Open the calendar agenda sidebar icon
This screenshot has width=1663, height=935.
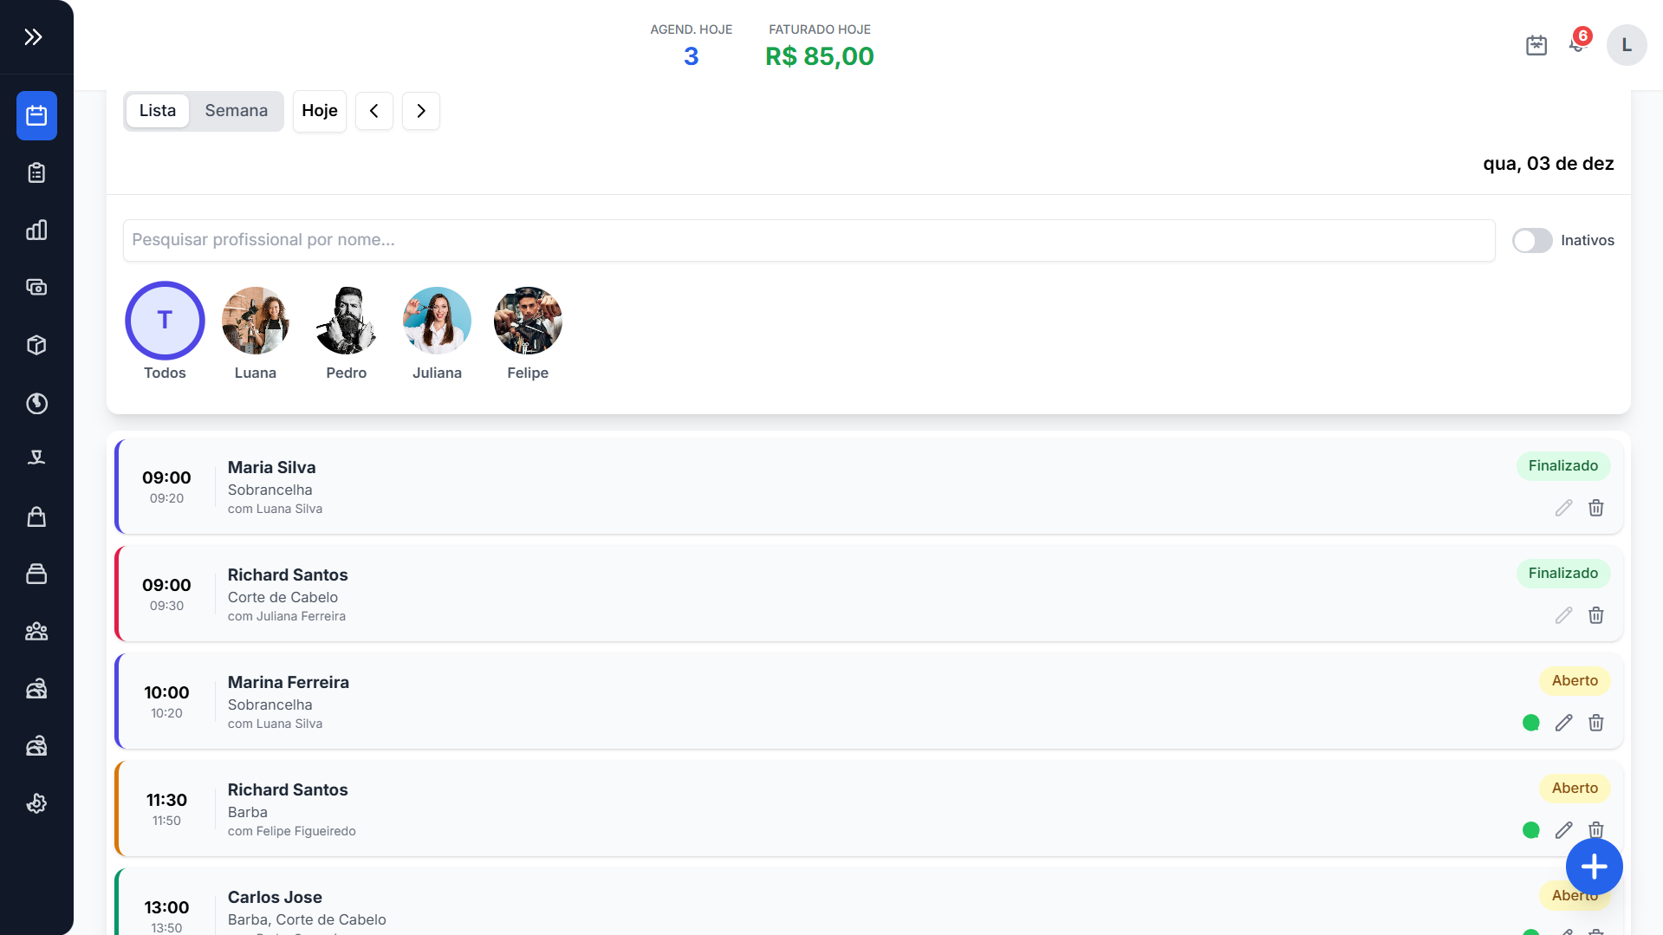point(36,115)
